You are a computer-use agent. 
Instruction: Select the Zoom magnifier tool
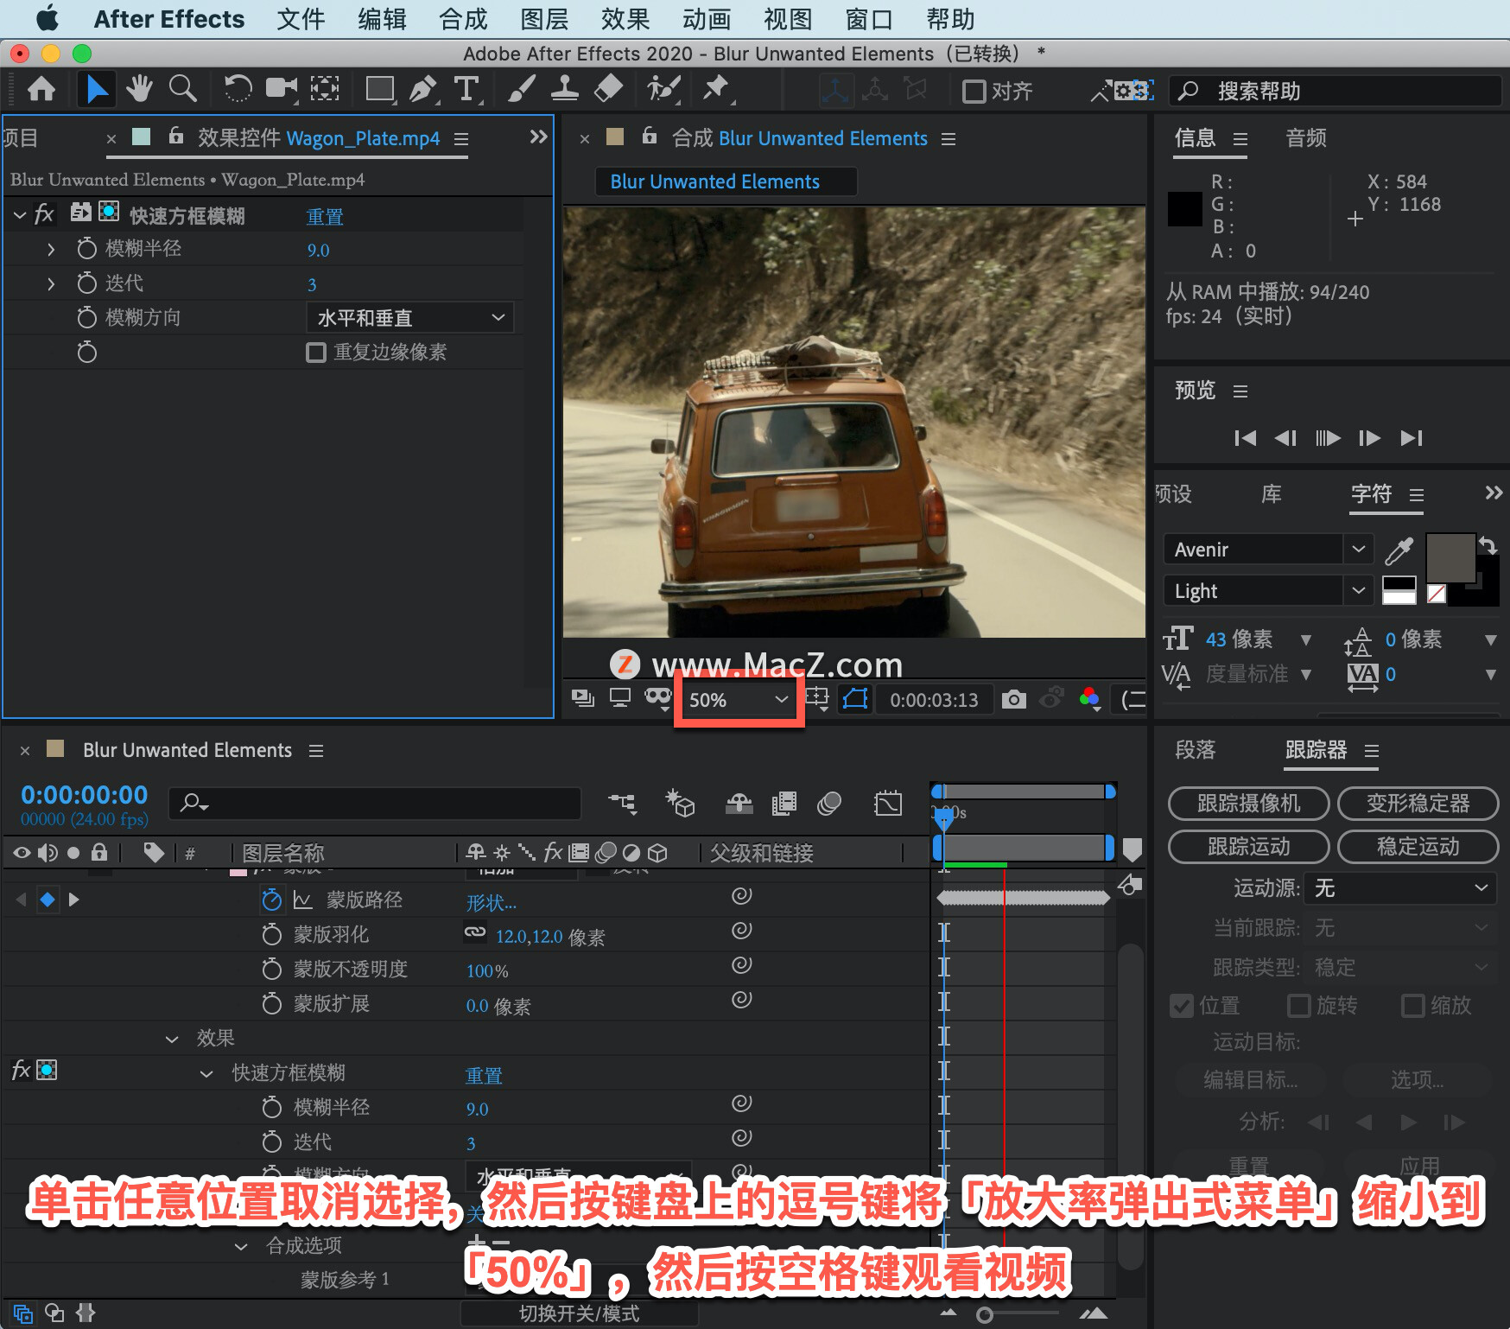tap(182, 89)
